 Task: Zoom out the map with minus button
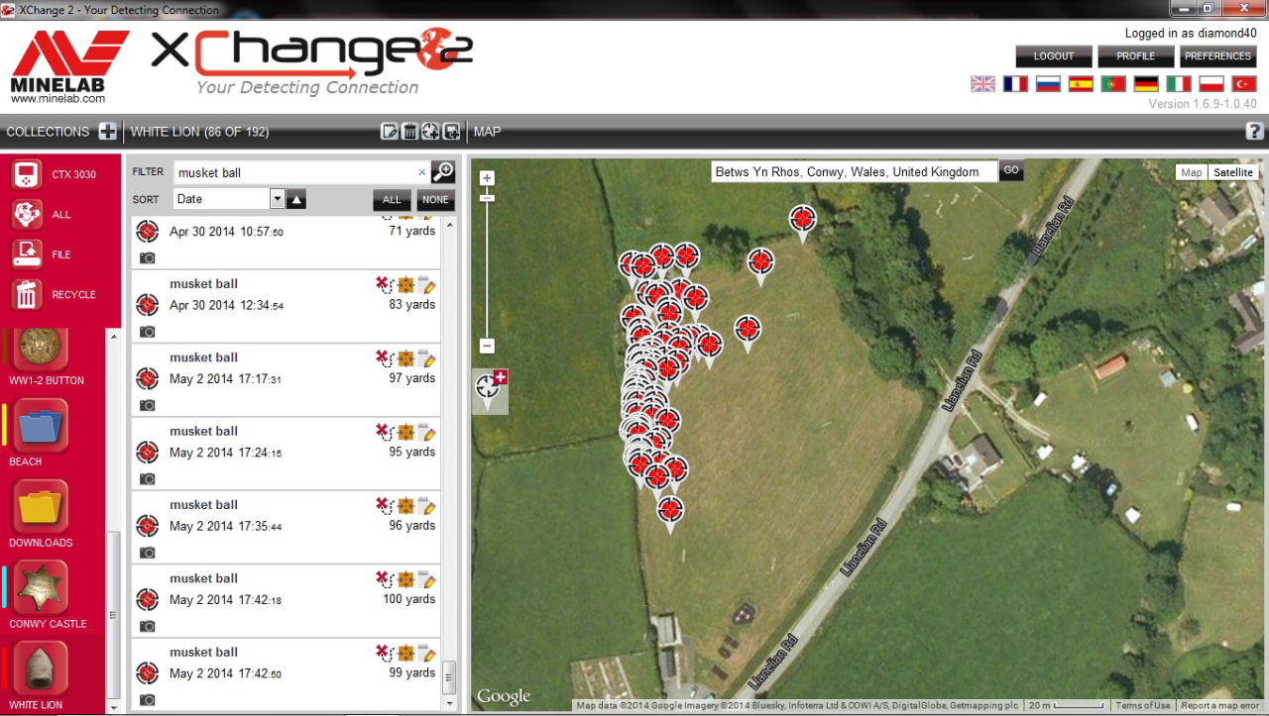pyautogui.click(x=487, y=346)
